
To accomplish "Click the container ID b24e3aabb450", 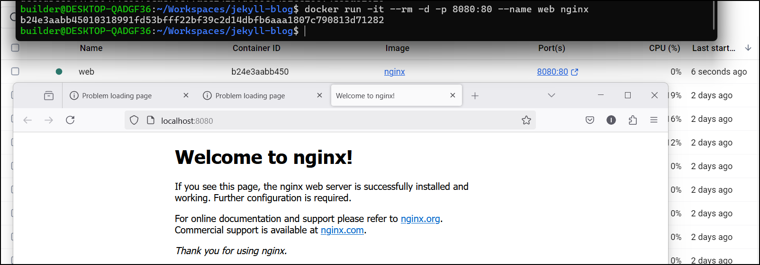I will [x=260, y=72].
